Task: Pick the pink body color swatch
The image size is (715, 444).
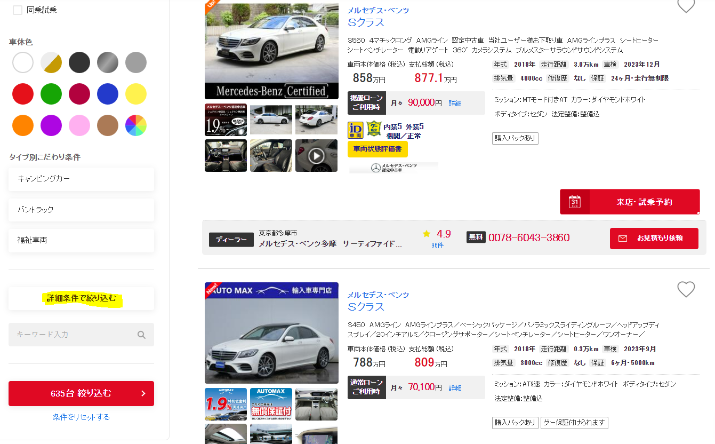Action: pyautogui.click(x=79, y=125)
